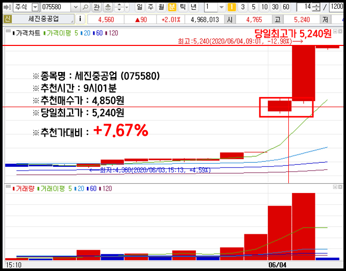Screen dimensions: 346x271
Task: Open the 주식 market type dropdown
Action: [35, 7]
